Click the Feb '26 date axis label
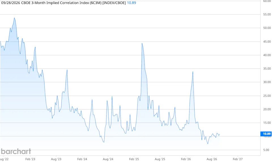This screenshot has width=272, height=162. tap(186, 159)
